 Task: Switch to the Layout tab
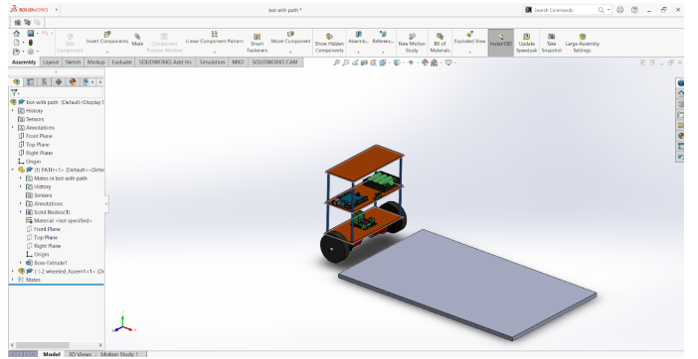pos(51,62)
